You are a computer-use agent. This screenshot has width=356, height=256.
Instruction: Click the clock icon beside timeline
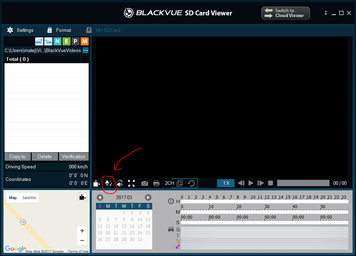(171, 201)
